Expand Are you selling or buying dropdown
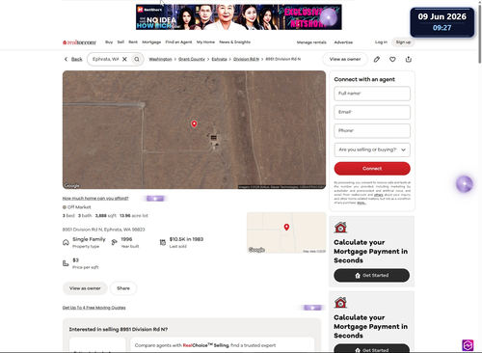 tap(372, 149)
